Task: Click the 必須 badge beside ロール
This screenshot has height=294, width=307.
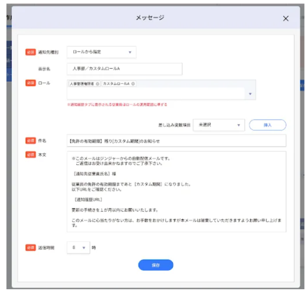Action: (30, 83)
